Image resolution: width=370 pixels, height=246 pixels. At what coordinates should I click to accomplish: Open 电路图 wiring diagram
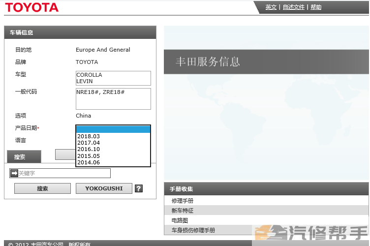(x=266, y=220)
